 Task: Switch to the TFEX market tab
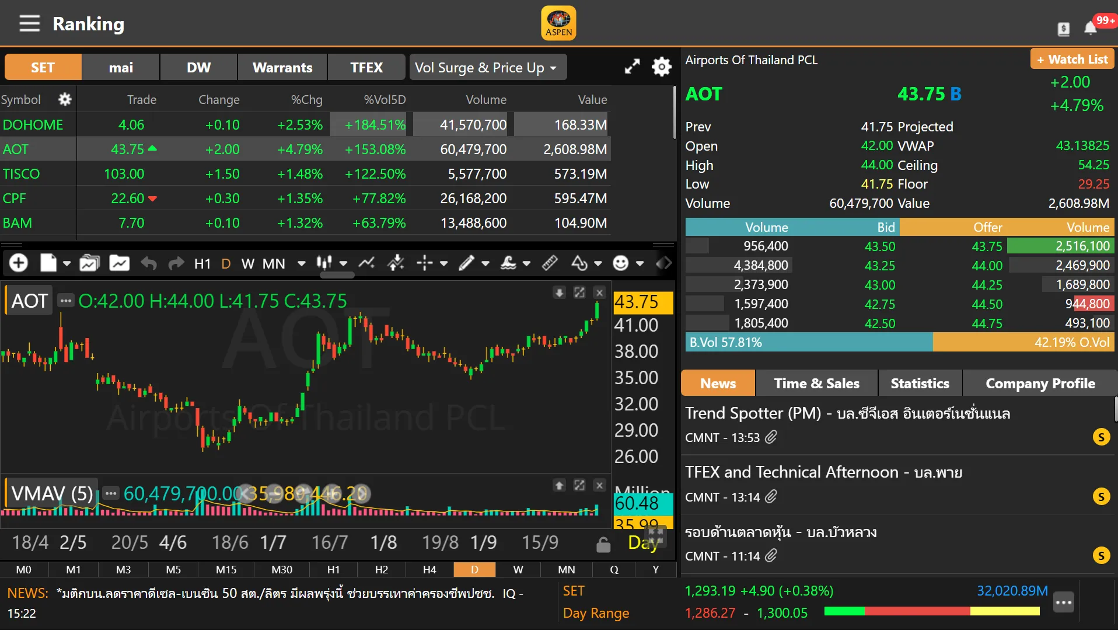[x=366, y=68]
